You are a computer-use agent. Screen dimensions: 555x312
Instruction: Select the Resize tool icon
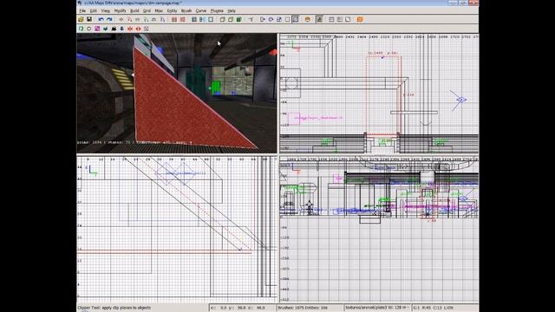tap(287, 19)
